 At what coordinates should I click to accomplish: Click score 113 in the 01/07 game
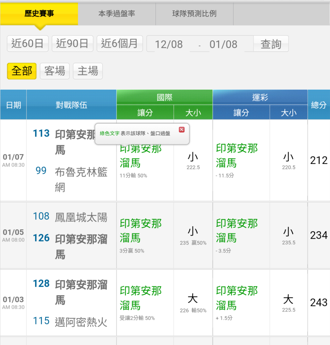[41, 133]
